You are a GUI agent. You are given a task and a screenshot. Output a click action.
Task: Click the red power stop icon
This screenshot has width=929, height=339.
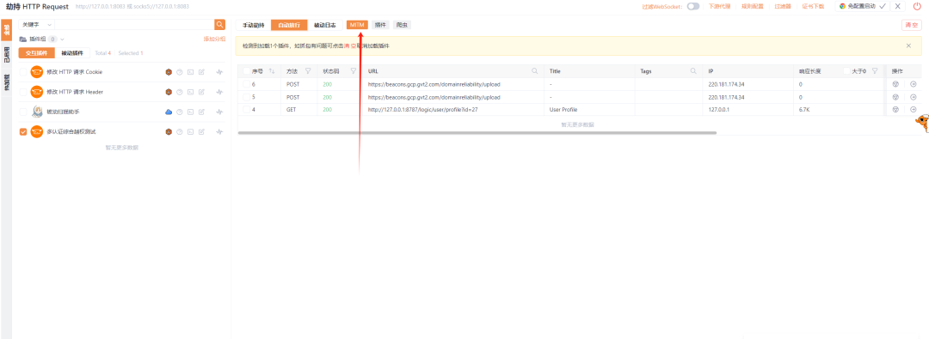click(917, 6)
